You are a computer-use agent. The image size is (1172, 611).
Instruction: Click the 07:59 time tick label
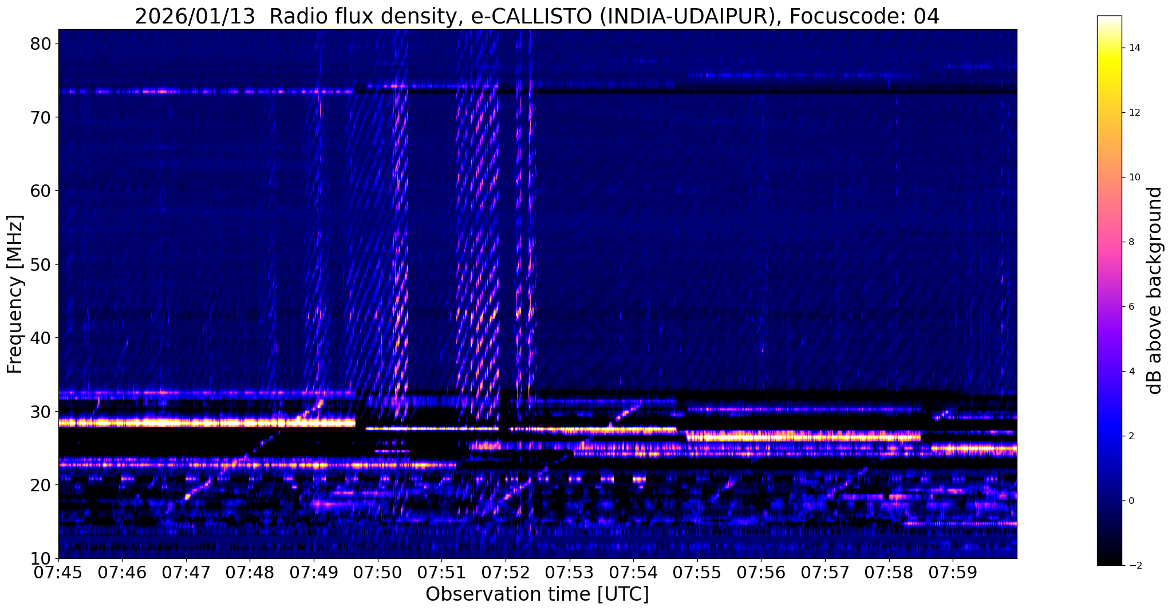[x=953, y=572]
